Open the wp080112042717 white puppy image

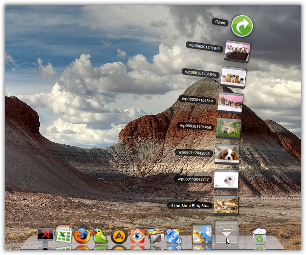[226, 180]
